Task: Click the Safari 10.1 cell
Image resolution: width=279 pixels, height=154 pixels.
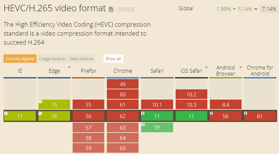Action: pyautogui.click(x=157, y=105)
